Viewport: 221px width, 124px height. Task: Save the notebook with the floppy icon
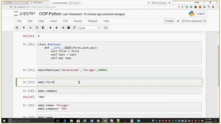coord(17,28)
